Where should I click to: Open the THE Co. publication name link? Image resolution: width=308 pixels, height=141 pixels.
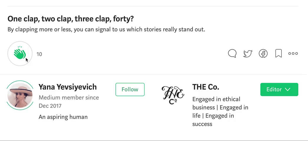tap(206, 87)
